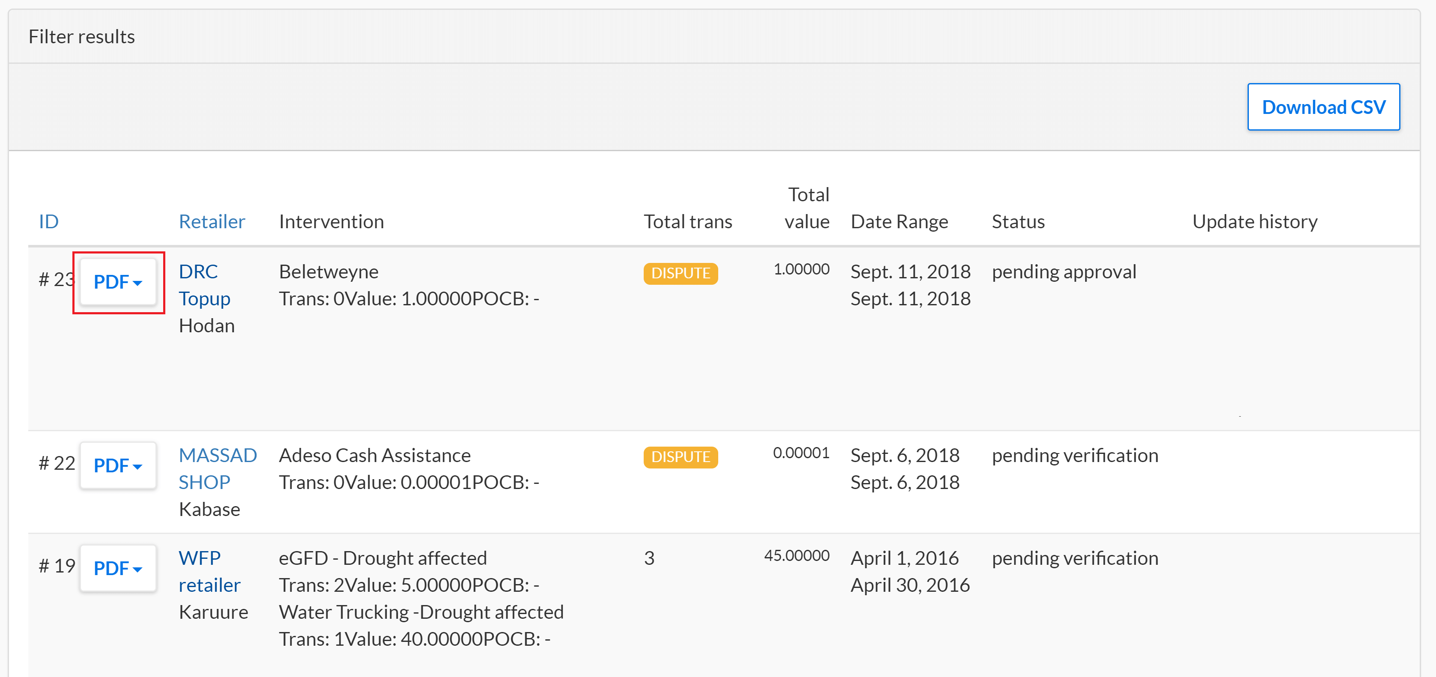This screenshot has width=1436, height=677.
Task: Click Water Trucking -Drought affected text
Action: [x=421, y=612]
